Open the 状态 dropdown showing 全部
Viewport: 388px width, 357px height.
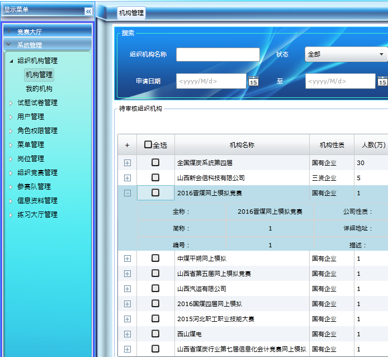tap(347, 54)
